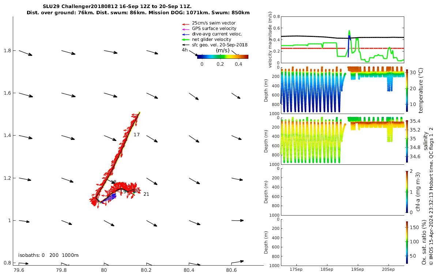Click the blue dive-avg current arrows on the track
This screenshot has width=439, height=274.
point(109,198)
